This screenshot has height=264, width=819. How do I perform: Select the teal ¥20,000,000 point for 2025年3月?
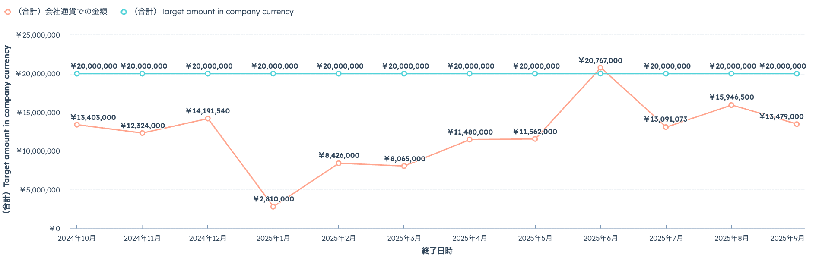click(404, 74)
